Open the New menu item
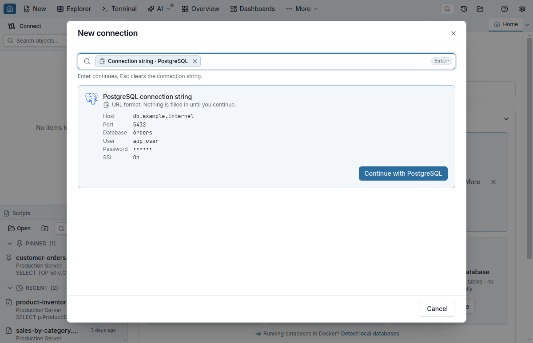The image size is (533, 343). pos(35,9)
